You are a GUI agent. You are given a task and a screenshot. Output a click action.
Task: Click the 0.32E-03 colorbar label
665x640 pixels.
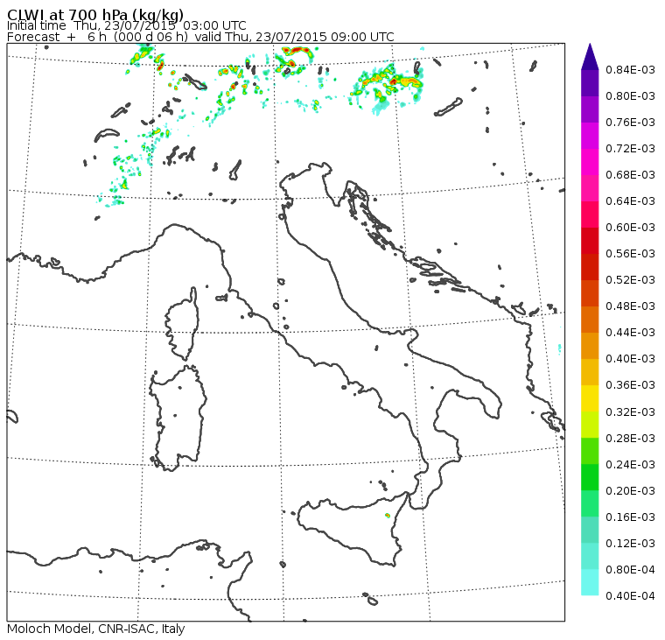630,412
